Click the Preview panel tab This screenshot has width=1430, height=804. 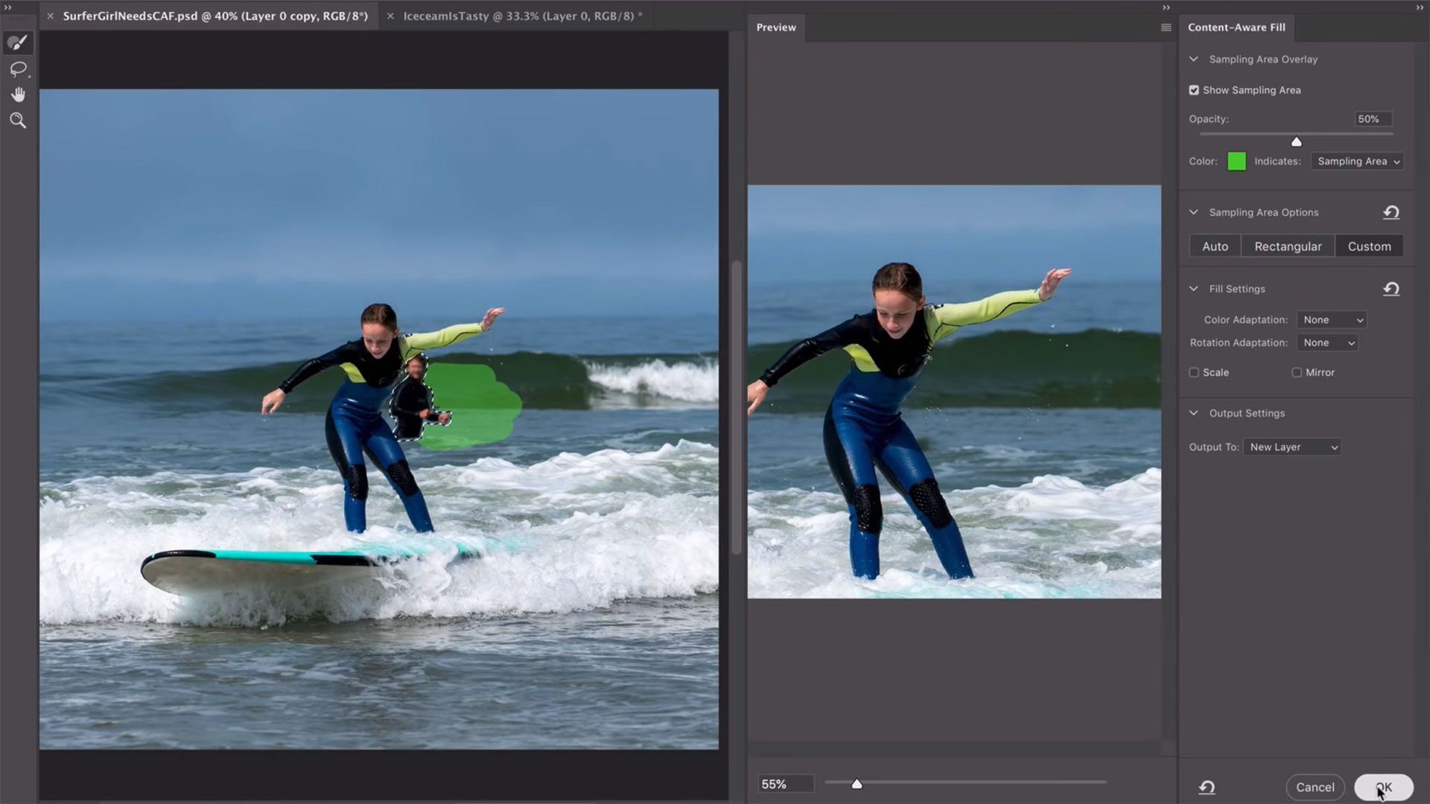pyautogui.click(x=776, y=27)
